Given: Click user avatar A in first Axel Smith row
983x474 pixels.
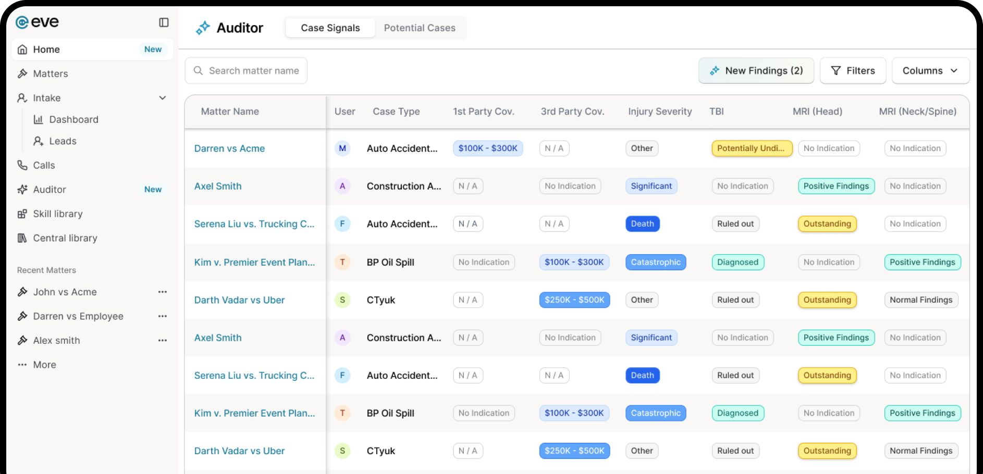Looking at the screenshot, I should (x=342, y=186).
